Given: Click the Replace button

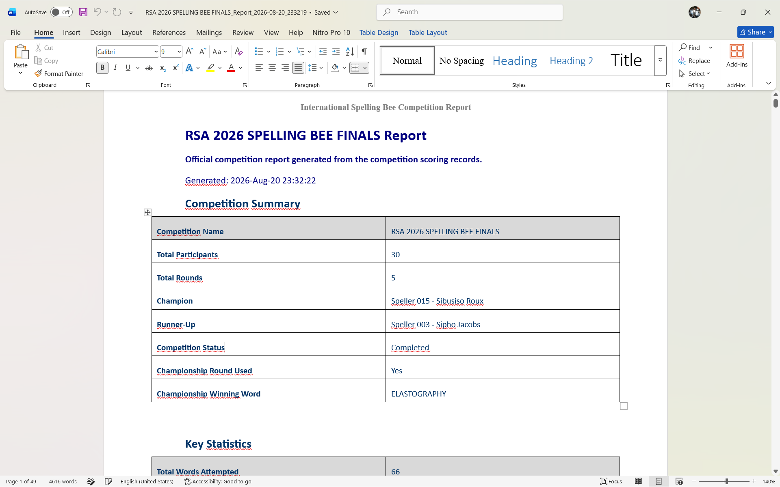Looking at the screenshot, I should coord(694,60).
